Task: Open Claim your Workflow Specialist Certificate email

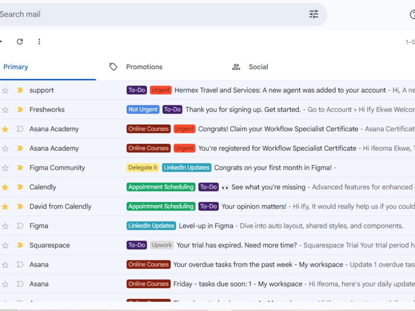Action: coord(278,129)
